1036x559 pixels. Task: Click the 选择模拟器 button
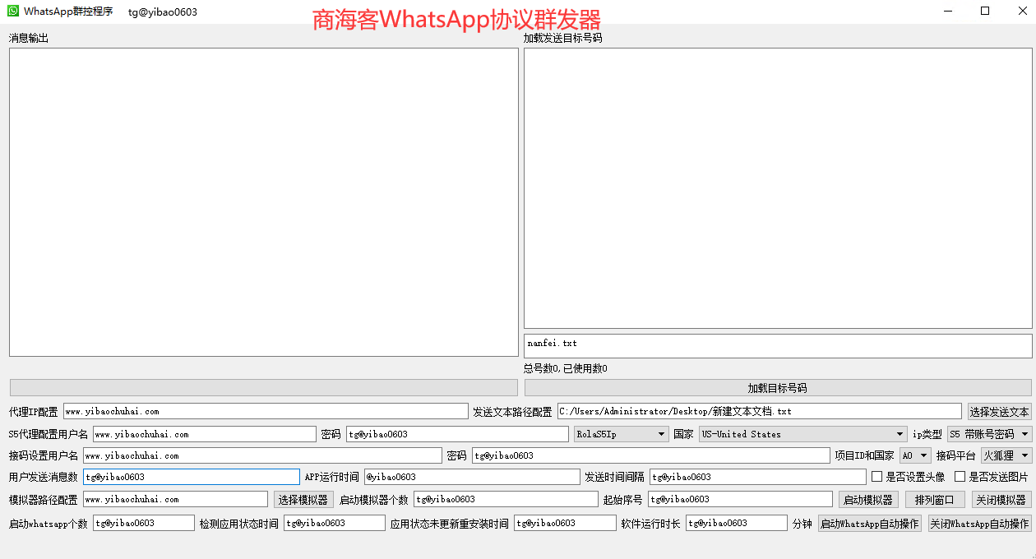[303, 500]
